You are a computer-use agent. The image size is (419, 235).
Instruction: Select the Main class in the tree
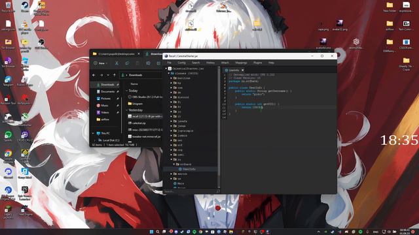coord(179,183)
